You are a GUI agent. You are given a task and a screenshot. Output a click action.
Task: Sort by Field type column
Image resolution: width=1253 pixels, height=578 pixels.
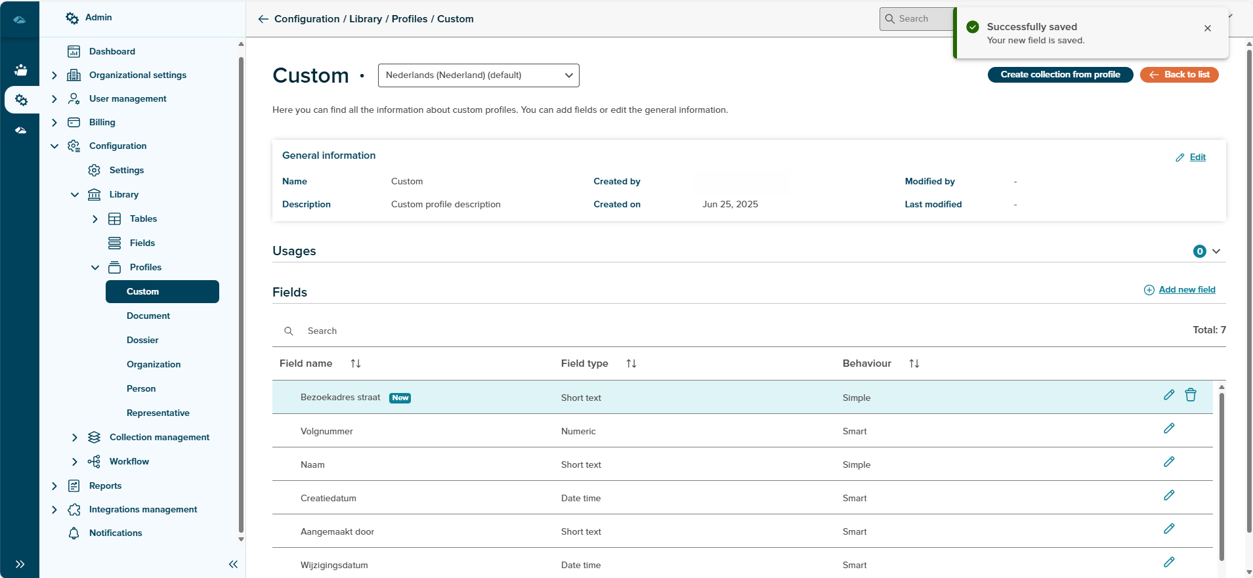(x=631, y=363)
